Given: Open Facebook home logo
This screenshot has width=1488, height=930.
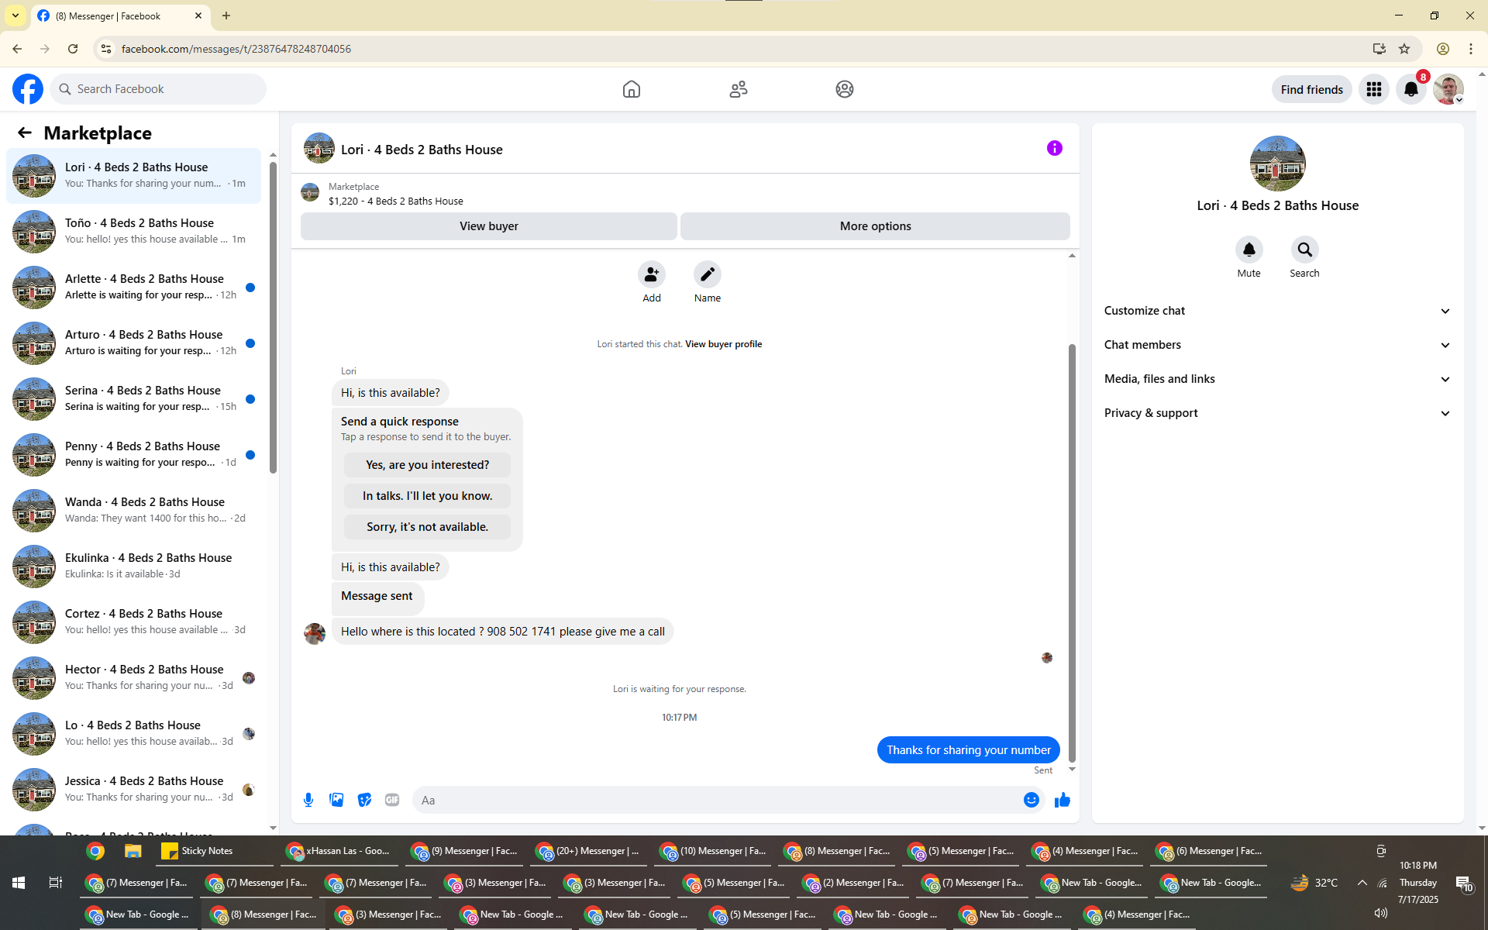Looking at the screenshot, I should (28, 89).
